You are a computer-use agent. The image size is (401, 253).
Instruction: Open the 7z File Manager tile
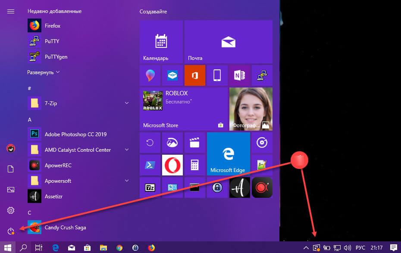tap(150, 187)
